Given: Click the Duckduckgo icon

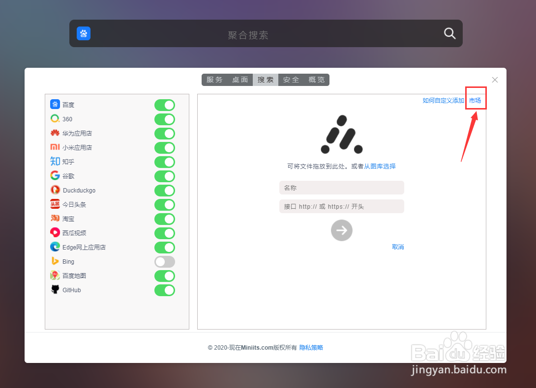Looking at the screenshot, I should (55, 190).
